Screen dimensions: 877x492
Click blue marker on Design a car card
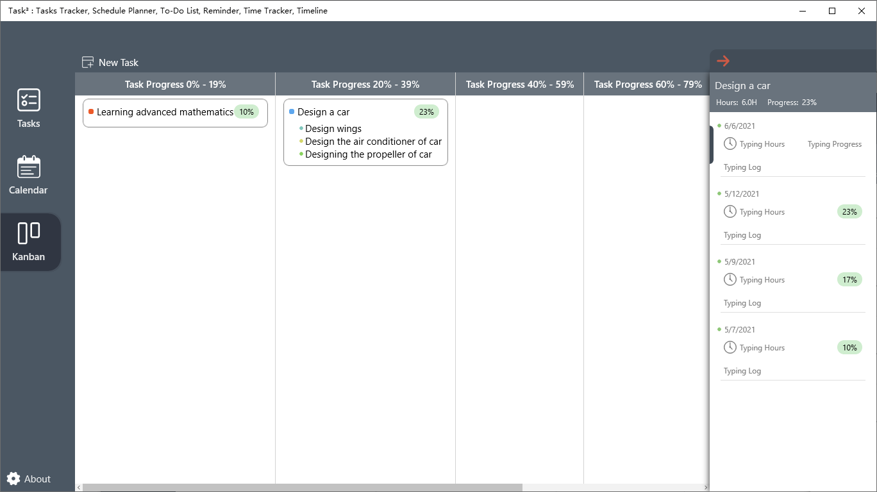pos(292,111)
